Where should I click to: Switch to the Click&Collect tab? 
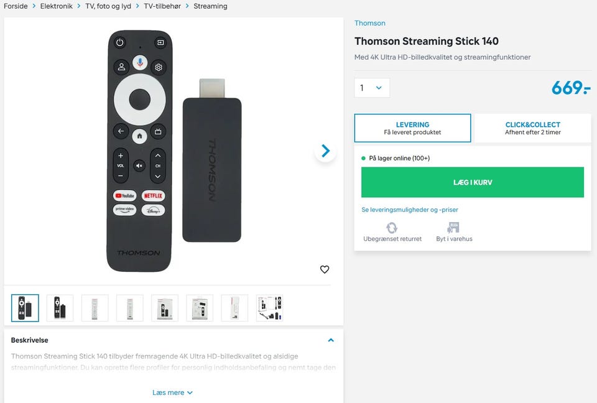pos(532,128)
